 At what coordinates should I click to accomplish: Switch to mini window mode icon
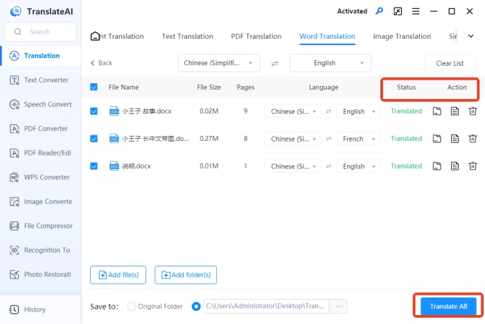(x=398, y=12)
